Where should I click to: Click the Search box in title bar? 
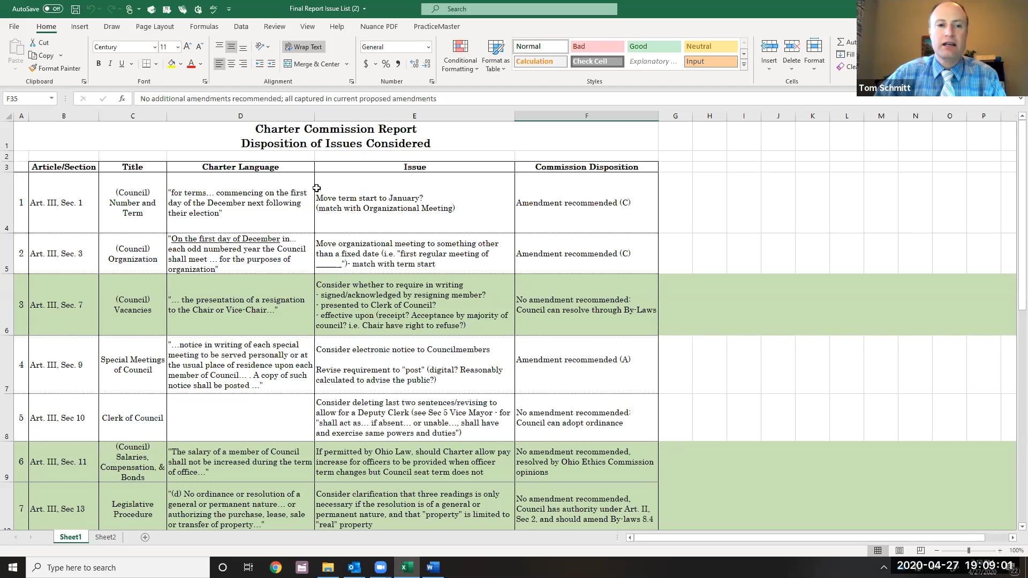pyautogui.click(x=519, y=9)
